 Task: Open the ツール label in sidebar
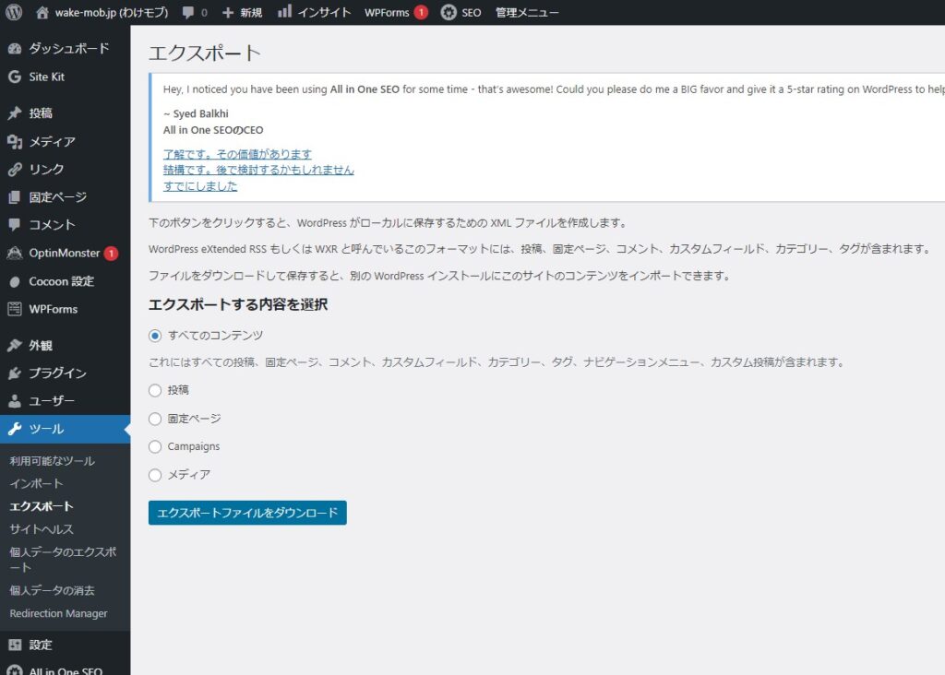46,429
